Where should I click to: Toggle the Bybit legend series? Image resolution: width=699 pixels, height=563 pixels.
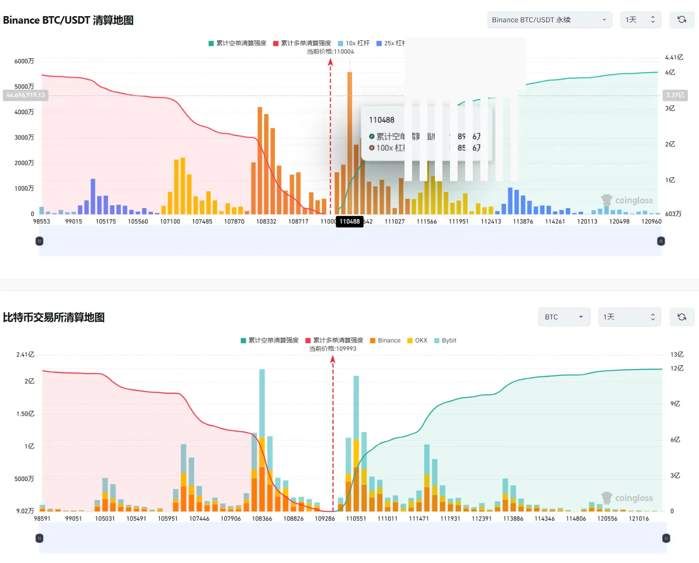click(445, 340)
